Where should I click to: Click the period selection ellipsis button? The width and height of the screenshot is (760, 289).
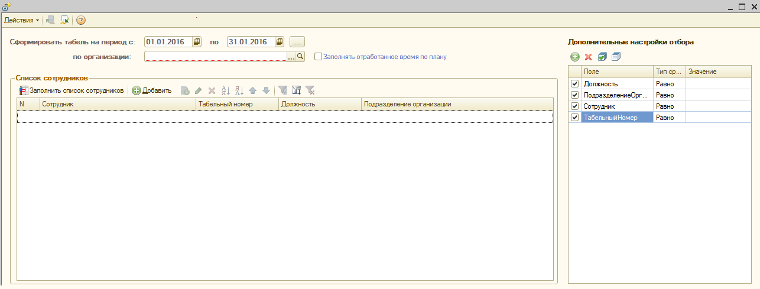click(298, 42)
